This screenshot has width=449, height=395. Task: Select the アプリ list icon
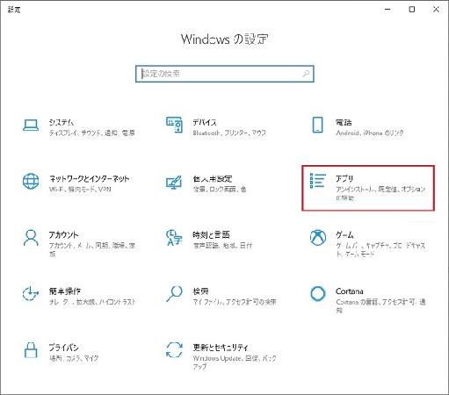(x=318, y=181)
